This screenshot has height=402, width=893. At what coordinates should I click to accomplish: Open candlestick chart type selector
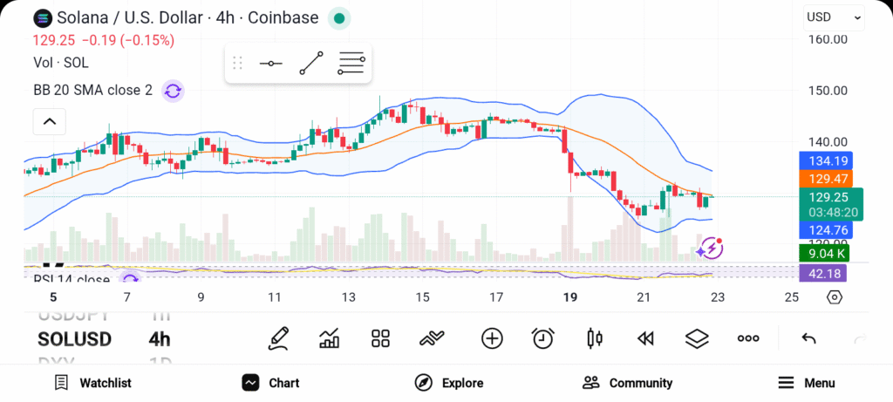[595, 338]
